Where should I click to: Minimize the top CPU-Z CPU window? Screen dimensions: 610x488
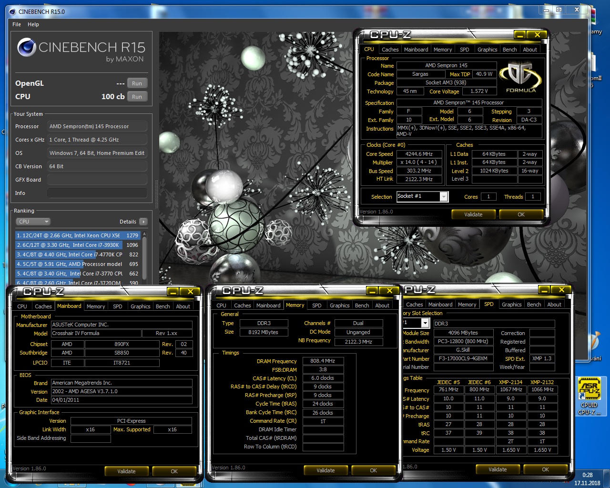(x=520, y=35)
